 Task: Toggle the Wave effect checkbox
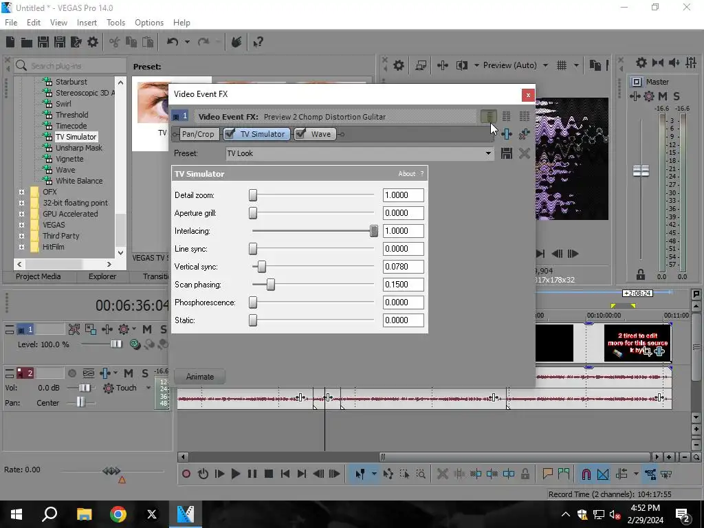click(x=300, y=134)
